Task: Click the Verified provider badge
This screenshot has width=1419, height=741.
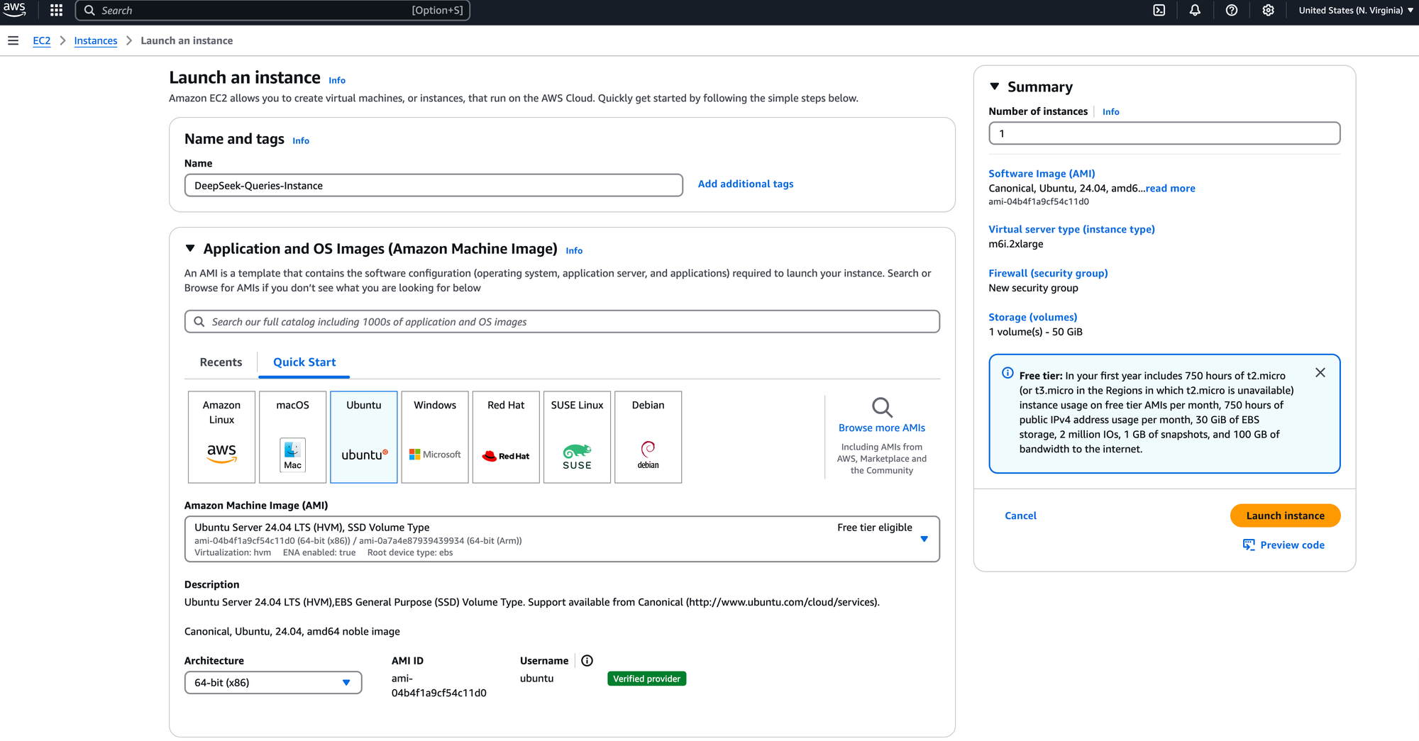Action: [646, 679]
